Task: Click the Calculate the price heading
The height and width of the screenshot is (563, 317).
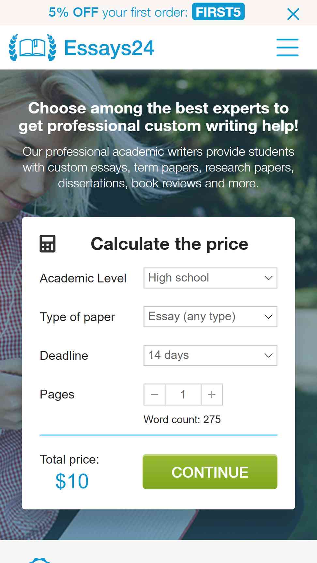Action: coord(170,244)
